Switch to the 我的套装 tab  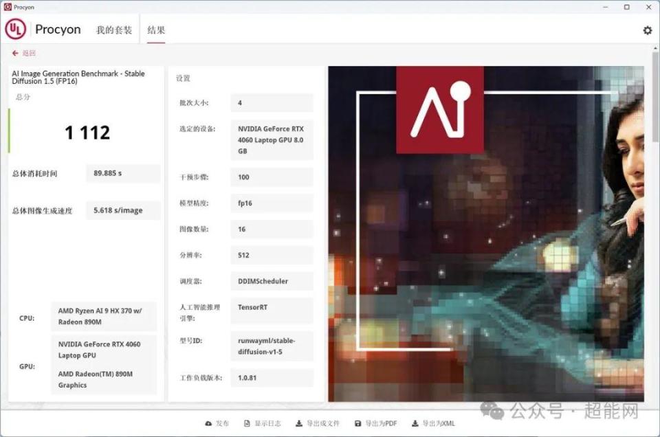coord(113,30)
